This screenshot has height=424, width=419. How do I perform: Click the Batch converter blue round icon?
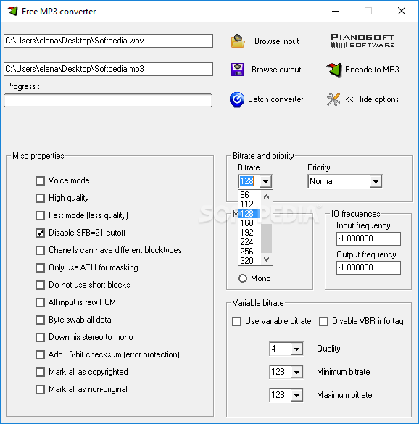click(237, 99)
